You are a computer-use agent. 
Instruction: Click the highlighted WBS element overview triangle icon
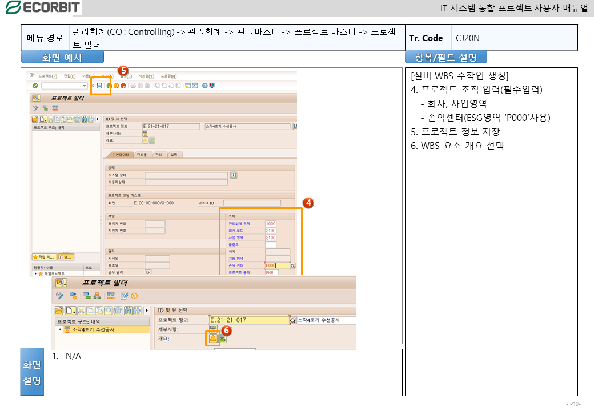212,339
